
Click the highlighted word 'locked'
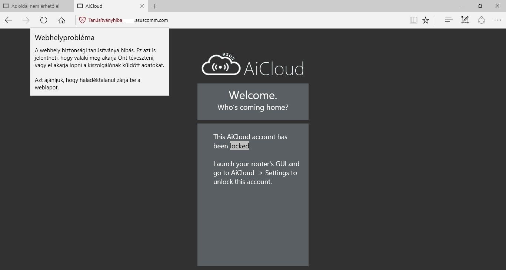pyautogui.click(x=240, y=146)
